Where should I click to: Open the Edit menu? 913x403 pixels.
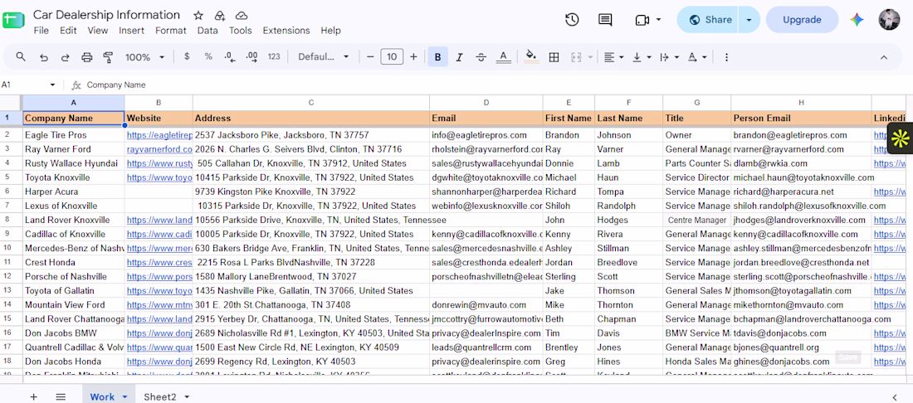[x=68, y=30]
